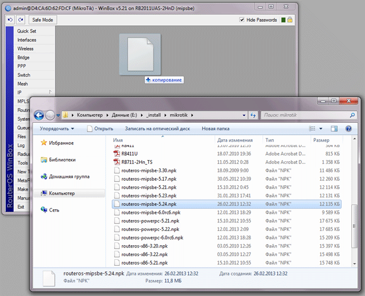This screenshot has width=365, height=296.
Task: Click the file list vertical scrollbar thumb
Action: coord(354,226)
